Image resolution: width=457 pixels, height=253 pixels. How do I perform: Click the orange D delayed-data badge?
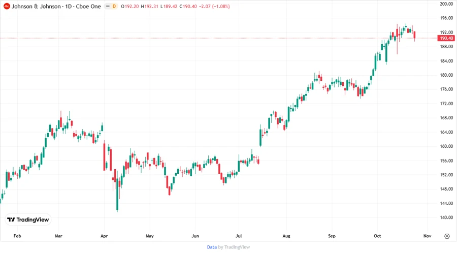pyautogui.click(x=114, y=6)
